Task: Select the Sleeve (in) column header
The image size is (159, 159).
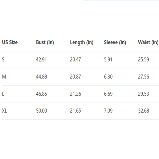Action: click(x=115, y=42)
